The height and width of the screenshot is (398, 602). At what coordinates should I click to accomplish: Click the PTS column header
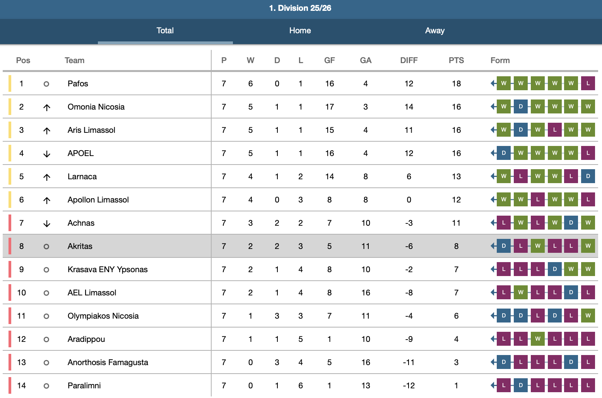pos(456,60)
